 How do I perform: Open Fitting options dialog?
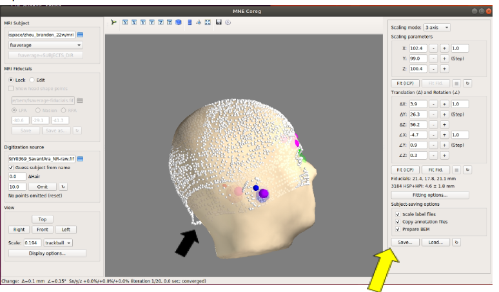pyautogui.click(x=430, y=195)
